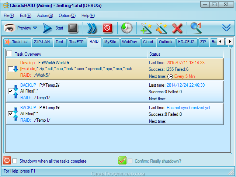The width and height of the screenshot is (236, 177).
Task: Start synchronization with blue play icon
Action: click(48, 28)
